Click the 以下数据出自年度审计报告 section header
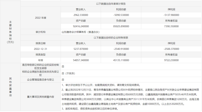The width and height of the screenshot is (202, 112). [111, 4]
